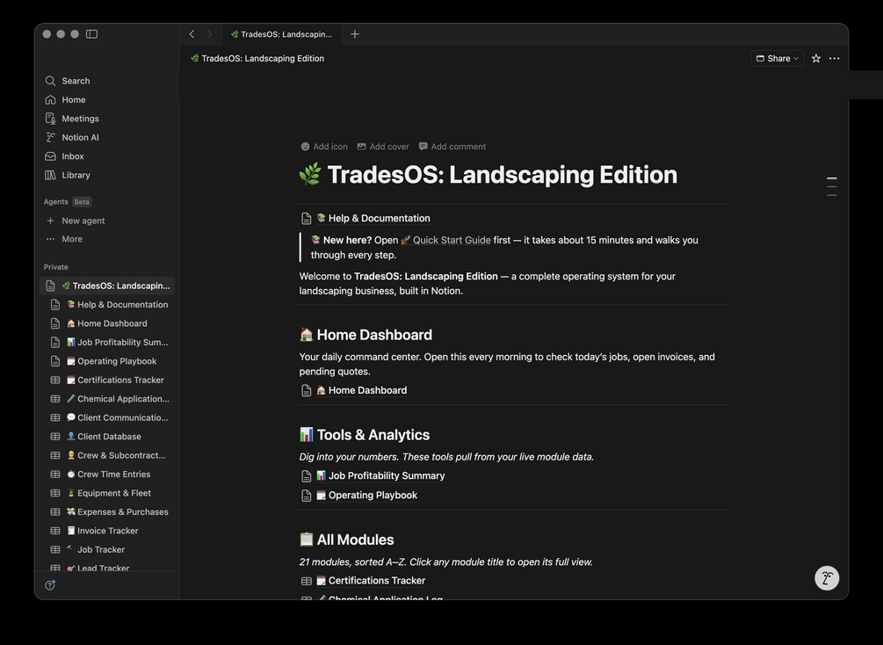Screen dimensions: 883x645
Task: Open Help & Documentation in sidebar
Action: 107,304
